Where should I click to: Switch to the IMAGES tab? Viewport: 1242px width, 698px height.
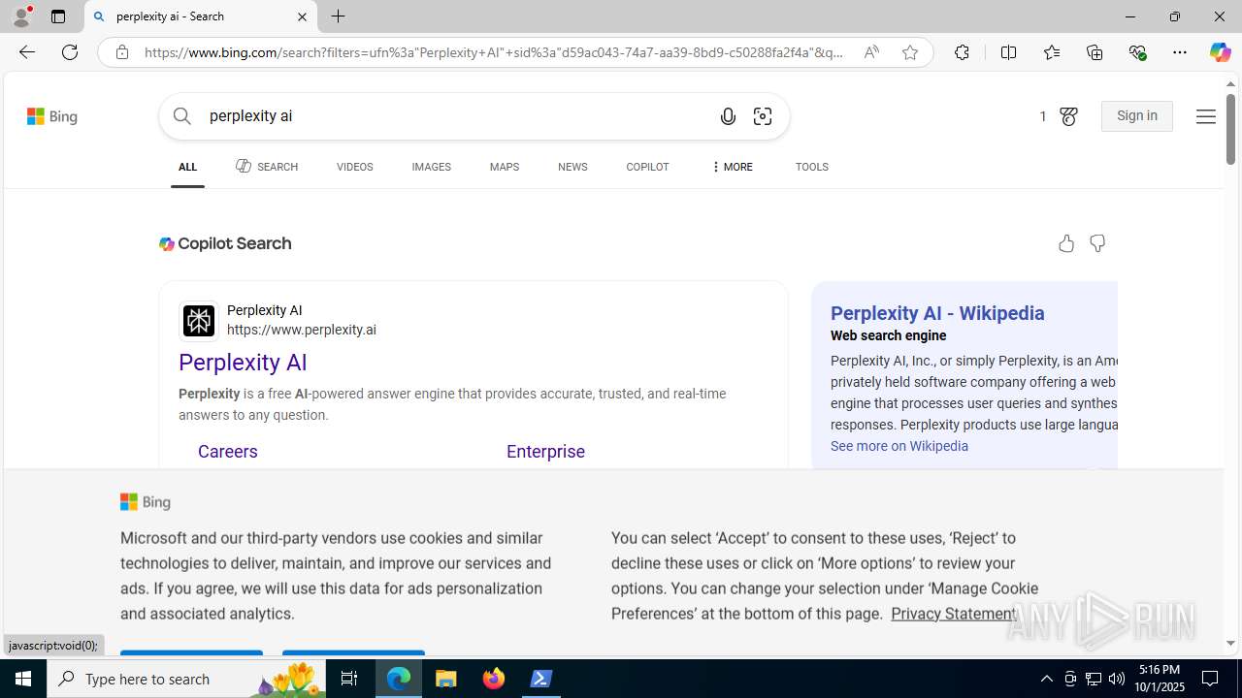pyautogui.click(x=431, y=167)
